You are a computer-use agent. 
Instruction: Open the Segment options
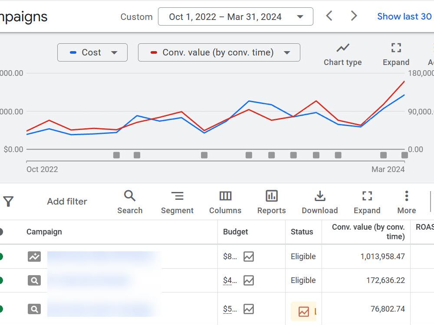click(177, 202)
